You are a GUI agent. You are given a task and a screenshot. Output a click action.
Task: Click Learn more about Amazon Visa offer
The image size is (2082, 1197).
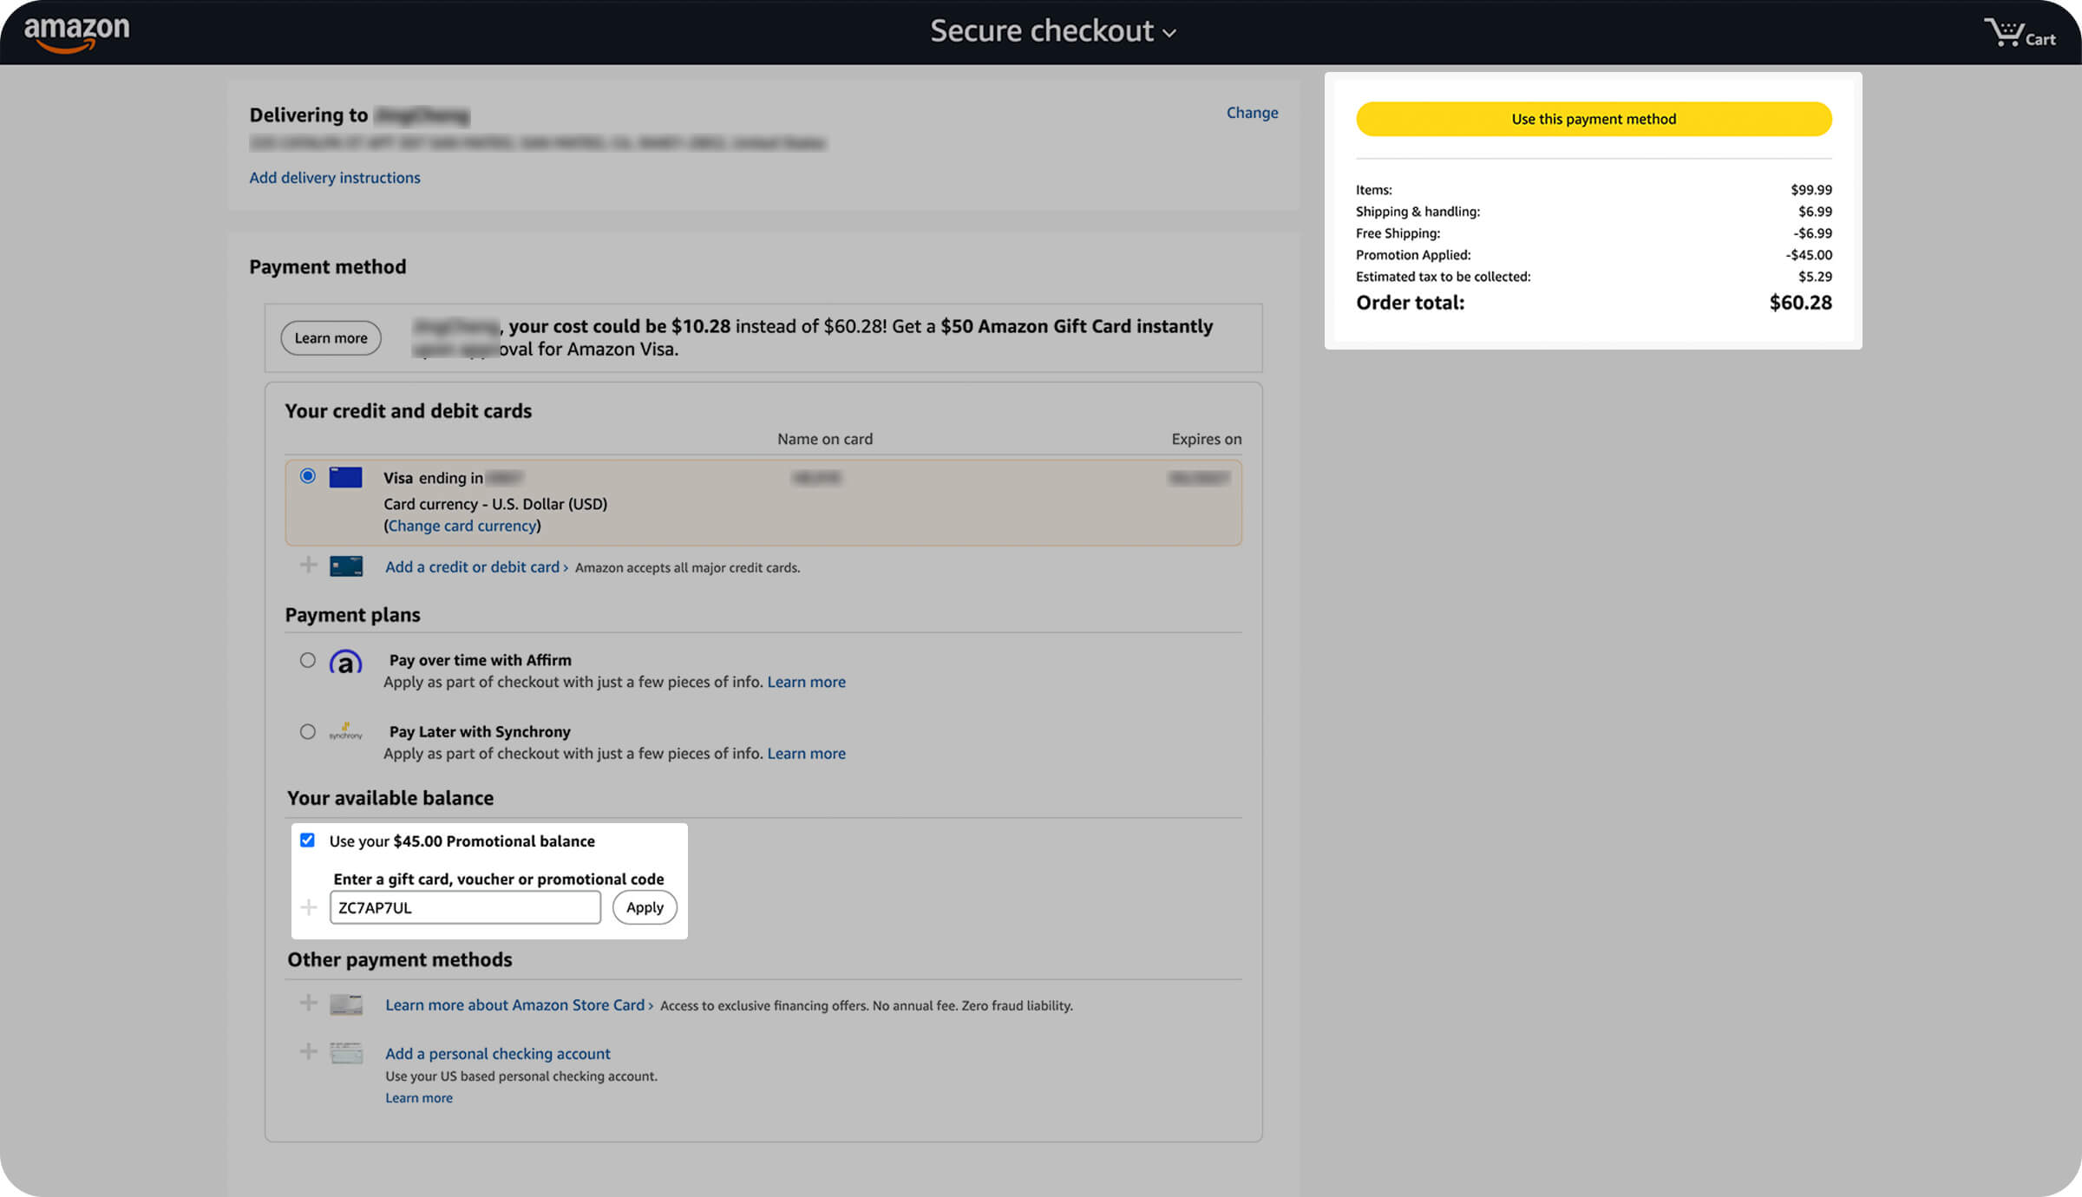331,338
